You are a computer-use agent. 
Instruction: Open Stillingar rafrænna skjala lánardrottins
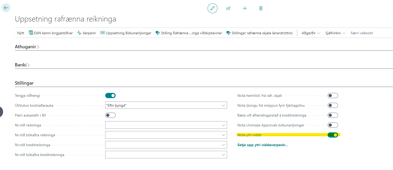(260, 33)
